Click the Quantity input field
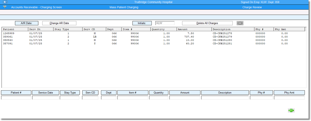 [x=159, y=97]
